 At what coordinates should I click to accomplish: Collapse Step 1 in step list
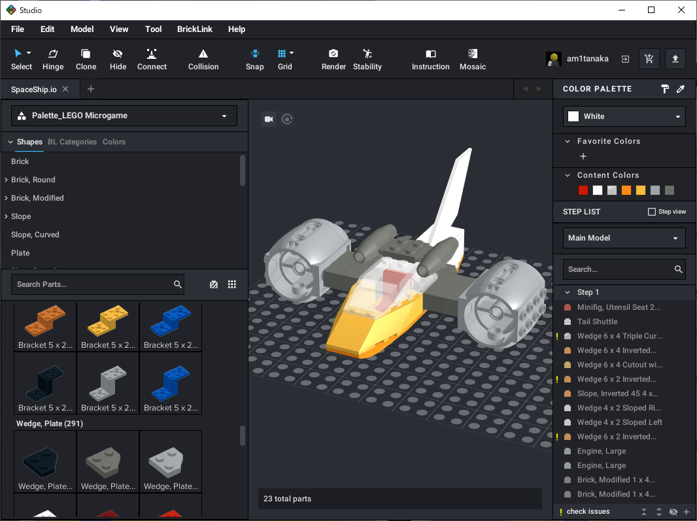click(567, 292)
